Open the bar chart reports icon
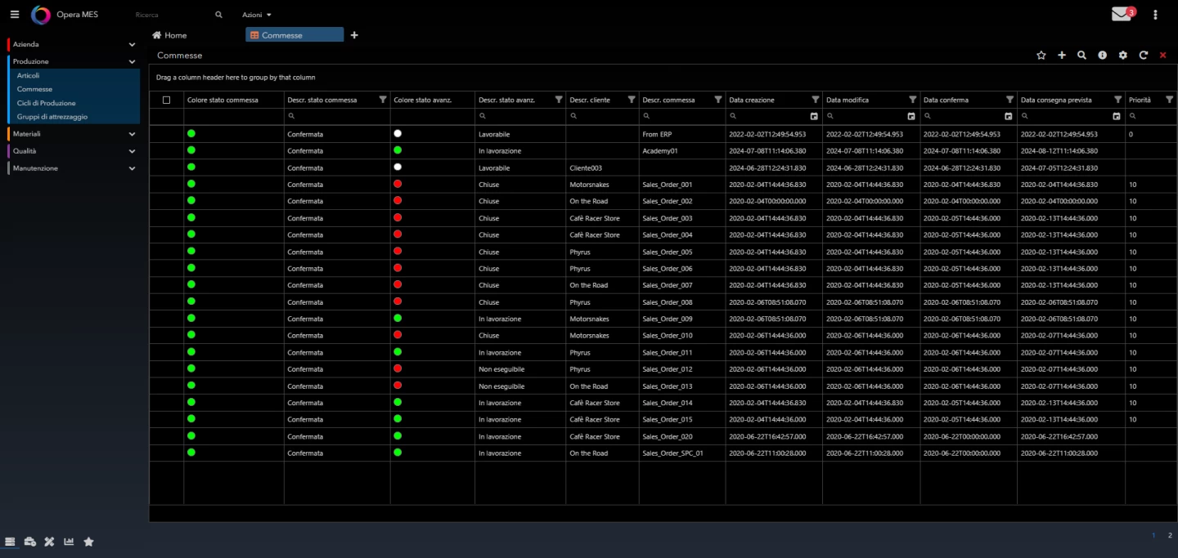Viewport: 1178px width, 558px height. tap(69, 542)
